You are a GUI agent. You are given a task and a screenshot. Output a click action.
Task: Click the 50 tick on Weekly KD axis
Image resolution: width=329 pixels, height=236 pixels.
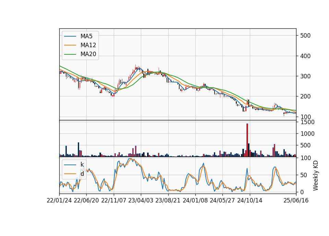point(304,175)
